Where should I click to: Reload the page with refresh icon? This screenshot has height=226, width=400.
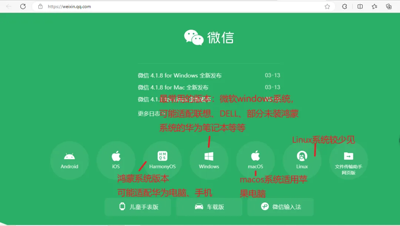coord(23,6)
